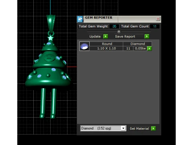Click the dropdown arrow of material selector
Image resolution: width=193 pixels, height=145 pixels.
(123, 128)
